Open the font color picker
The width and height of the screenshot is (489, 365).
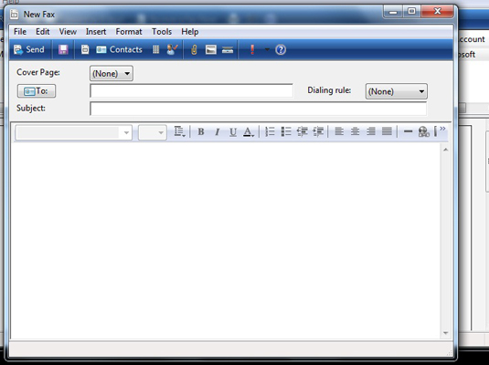click(249, 132)
